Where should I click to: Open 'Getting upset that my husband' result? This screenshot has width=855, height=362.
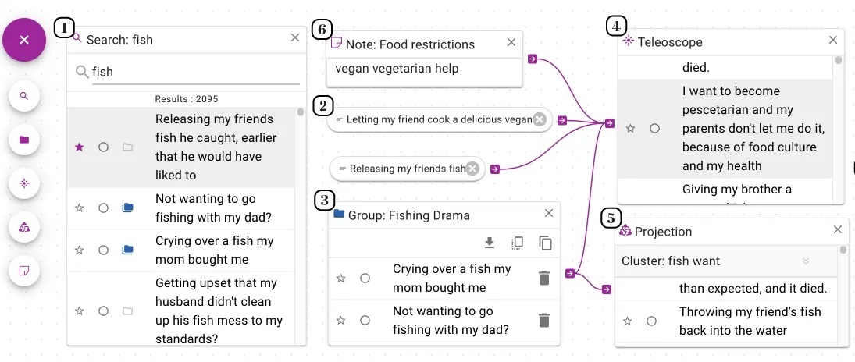219,311
